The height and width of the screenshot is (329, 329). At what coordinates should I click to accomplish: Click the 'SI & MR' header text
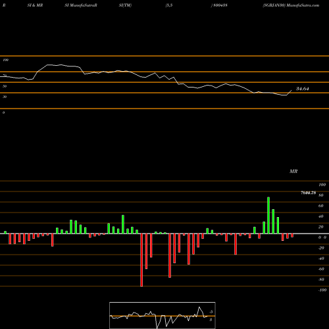coord(35,5)
